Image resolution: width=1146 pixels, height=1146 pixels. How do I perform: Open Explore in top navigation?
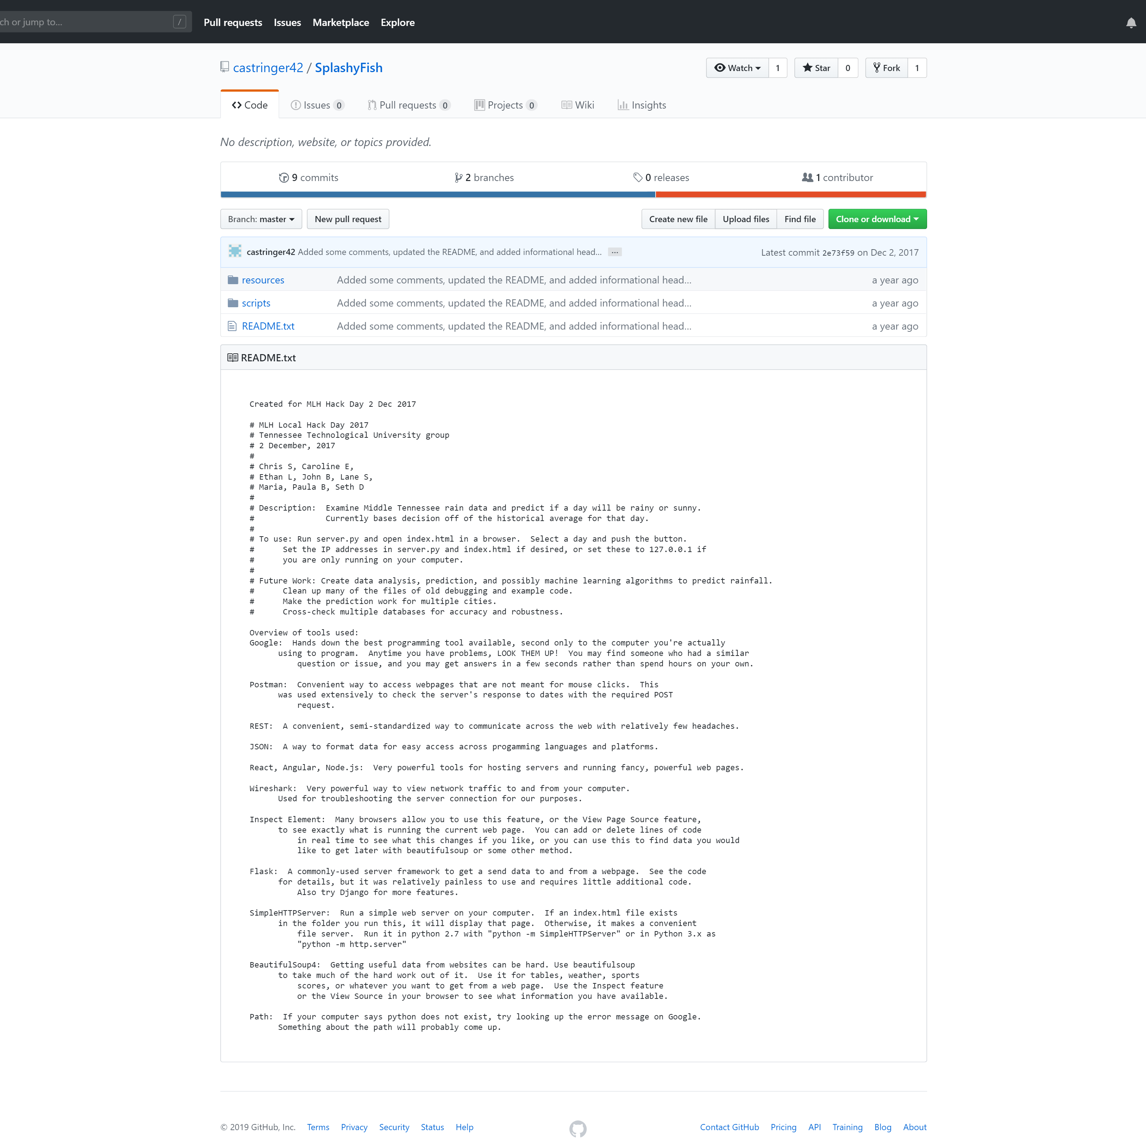(x=397, y=23)
